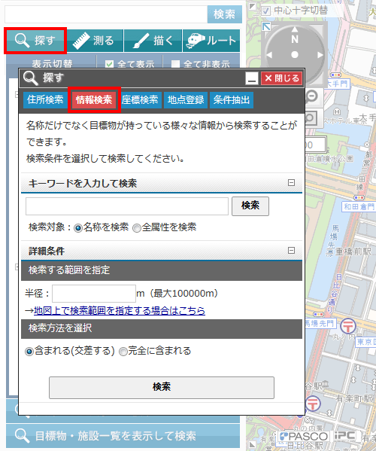Switch to 座標検索 tab
The height and width of the screenshot is (451, 376).
coord(140,100)
